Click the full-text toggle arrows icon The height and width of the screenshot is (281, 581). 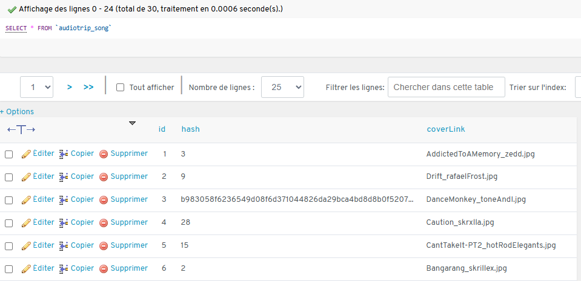pos(21,129)
